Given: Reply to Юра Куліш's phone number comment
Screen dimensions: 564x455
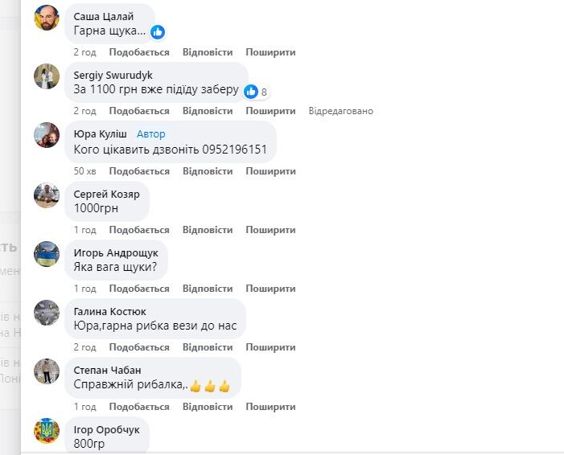Looking at the screenshot, I should (208, 171).
